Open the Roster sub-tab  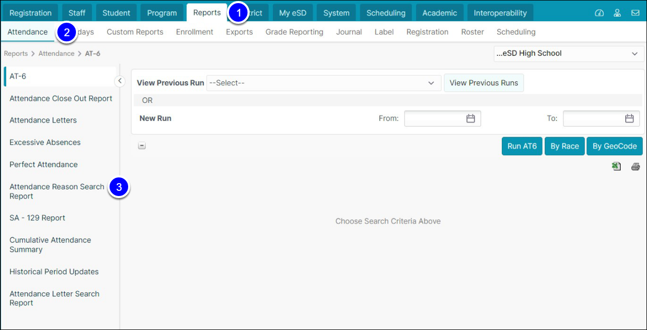pos(472,32)
